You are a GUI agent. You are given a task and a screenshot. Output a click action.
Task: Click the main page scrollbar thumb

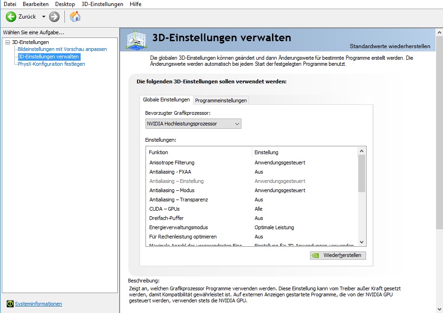pyautogui.click(x=439, y=132)
